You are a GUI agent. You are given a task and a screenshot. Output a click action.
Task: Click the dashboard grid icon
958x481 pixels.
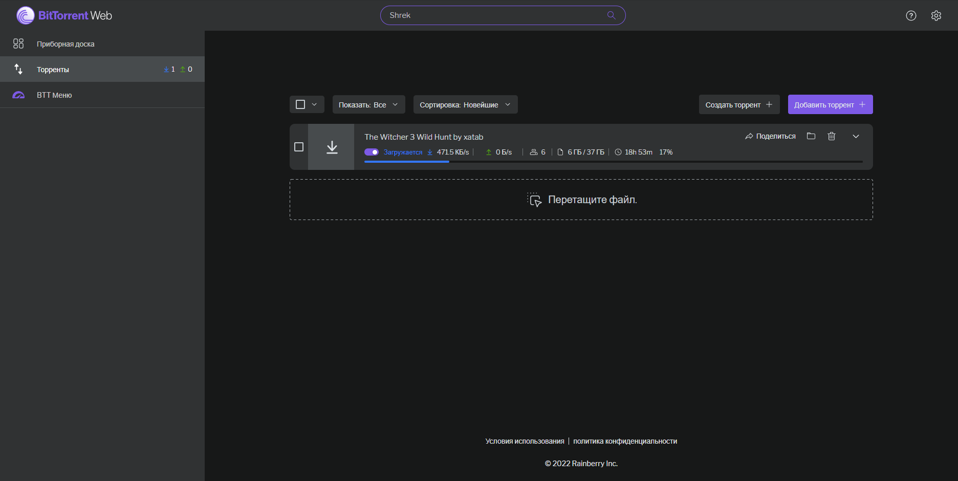pos(18,43)
